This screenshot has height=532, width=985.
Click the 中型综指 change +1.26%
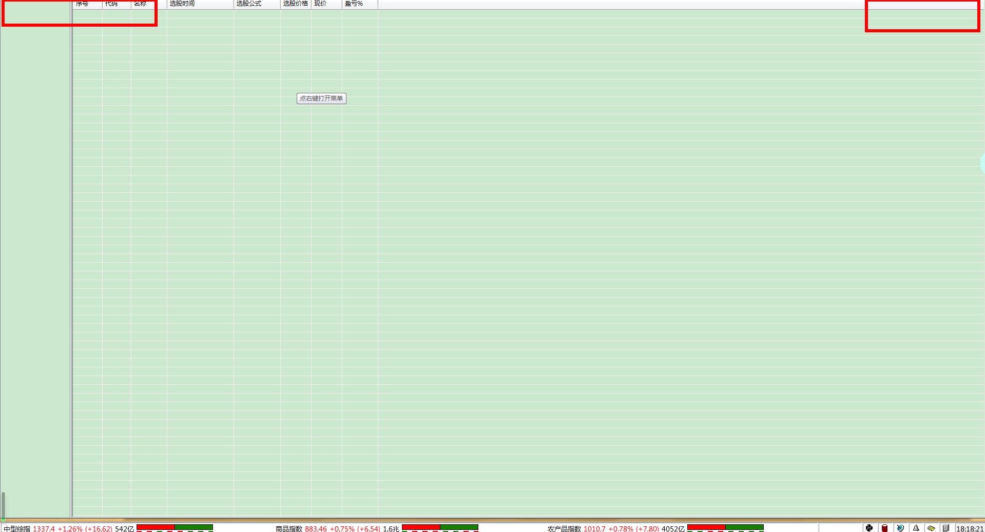coord(70,528)
